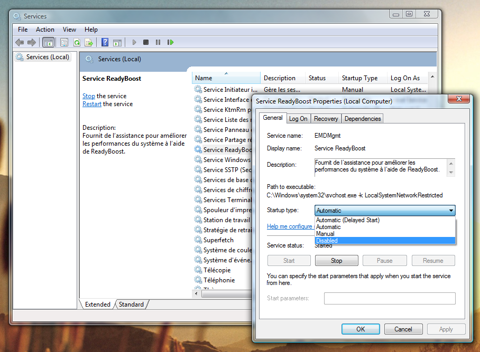Screen dimensions: 480x352
Task: Click the Stop Service square icon in toolbar
Action: 146,42
